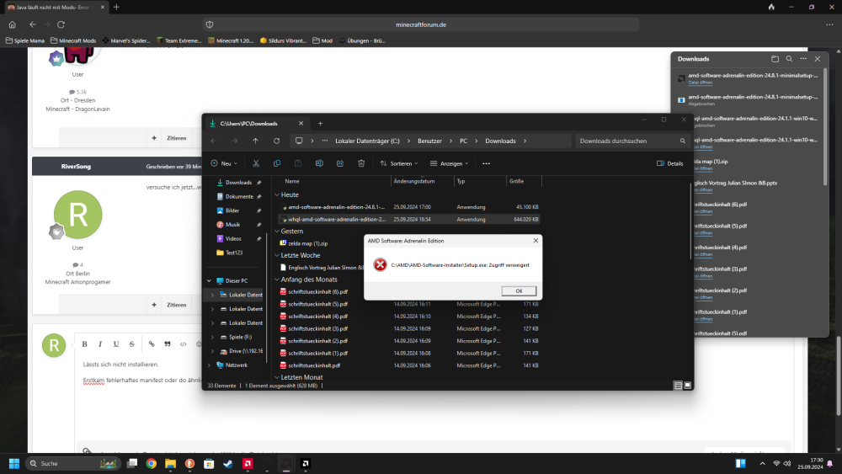Click PC in the Explorer breadcrumb
Image resolution: width=842 pixels, height=474 pixels.
(x=463, y=141)
